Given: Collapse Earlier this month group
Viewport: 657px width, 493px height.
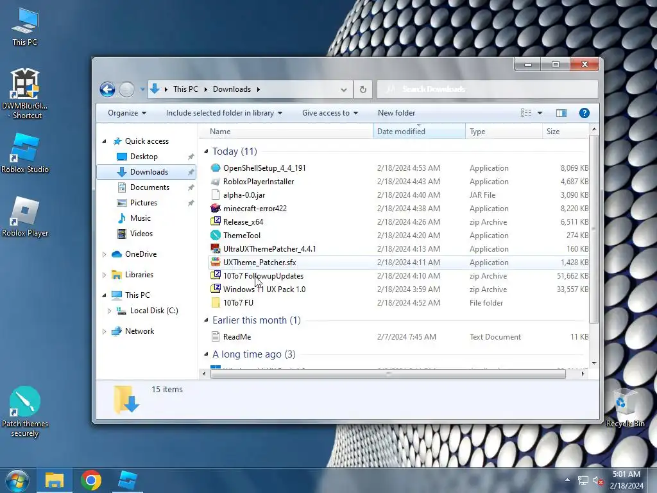Looking at the screenshot, I should coord(206,320).
